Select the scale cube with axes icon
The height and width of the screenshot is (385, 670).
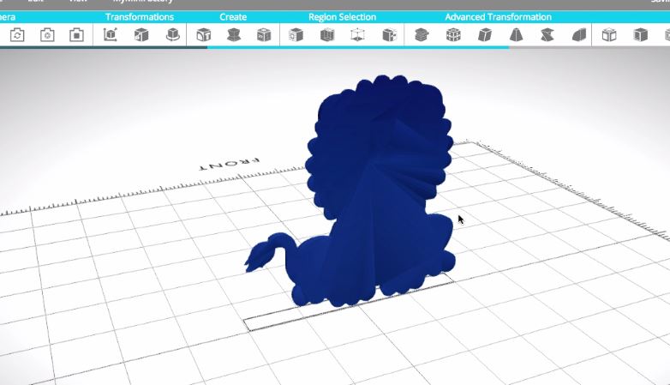[x=111, y=34]
